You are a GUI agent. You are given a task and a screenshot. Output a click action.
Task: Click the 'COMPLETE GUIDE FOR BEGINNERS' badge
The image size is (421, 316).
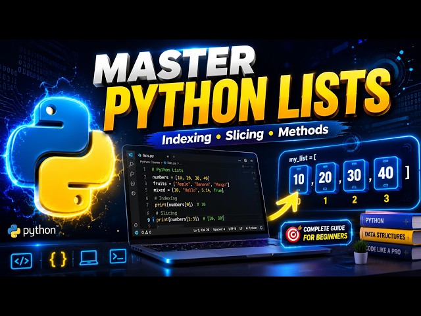[316, 234]
